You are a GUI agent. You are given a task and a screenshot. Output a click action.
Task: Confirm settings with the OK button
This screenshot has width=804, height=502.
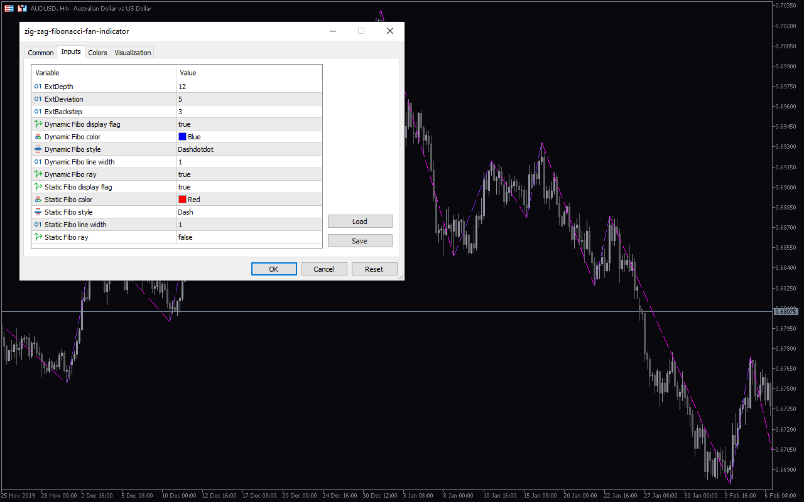[x=274, y=269]
